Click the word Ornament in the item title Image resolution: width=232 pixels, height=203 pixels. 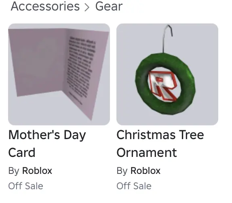(147, 152)
